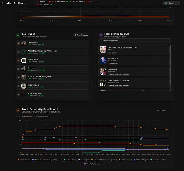Open the Washed Away track row
This screenshot has width=184, height=171.
click(x=52, y=60)
